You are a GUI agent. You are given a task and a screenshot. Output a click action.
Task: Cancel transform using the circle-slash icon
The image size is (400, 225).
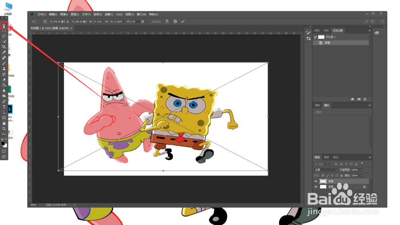point(175,22)
